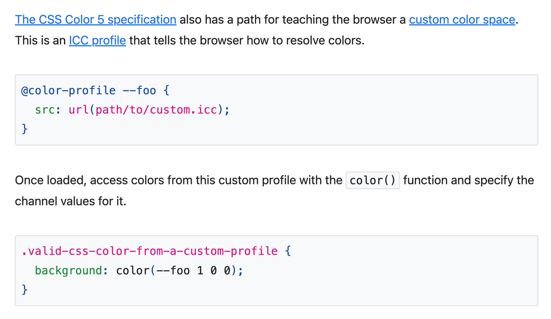The image size is (551, 319).
Task: Place cursor on url(path/to/custom.icc) value
Action: [x=146, y=110]
